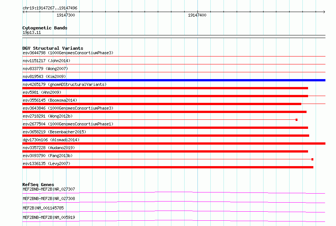Screen dimensions: 336x226
Task: Select ruler position 19147300
Action: coord(66,15)
